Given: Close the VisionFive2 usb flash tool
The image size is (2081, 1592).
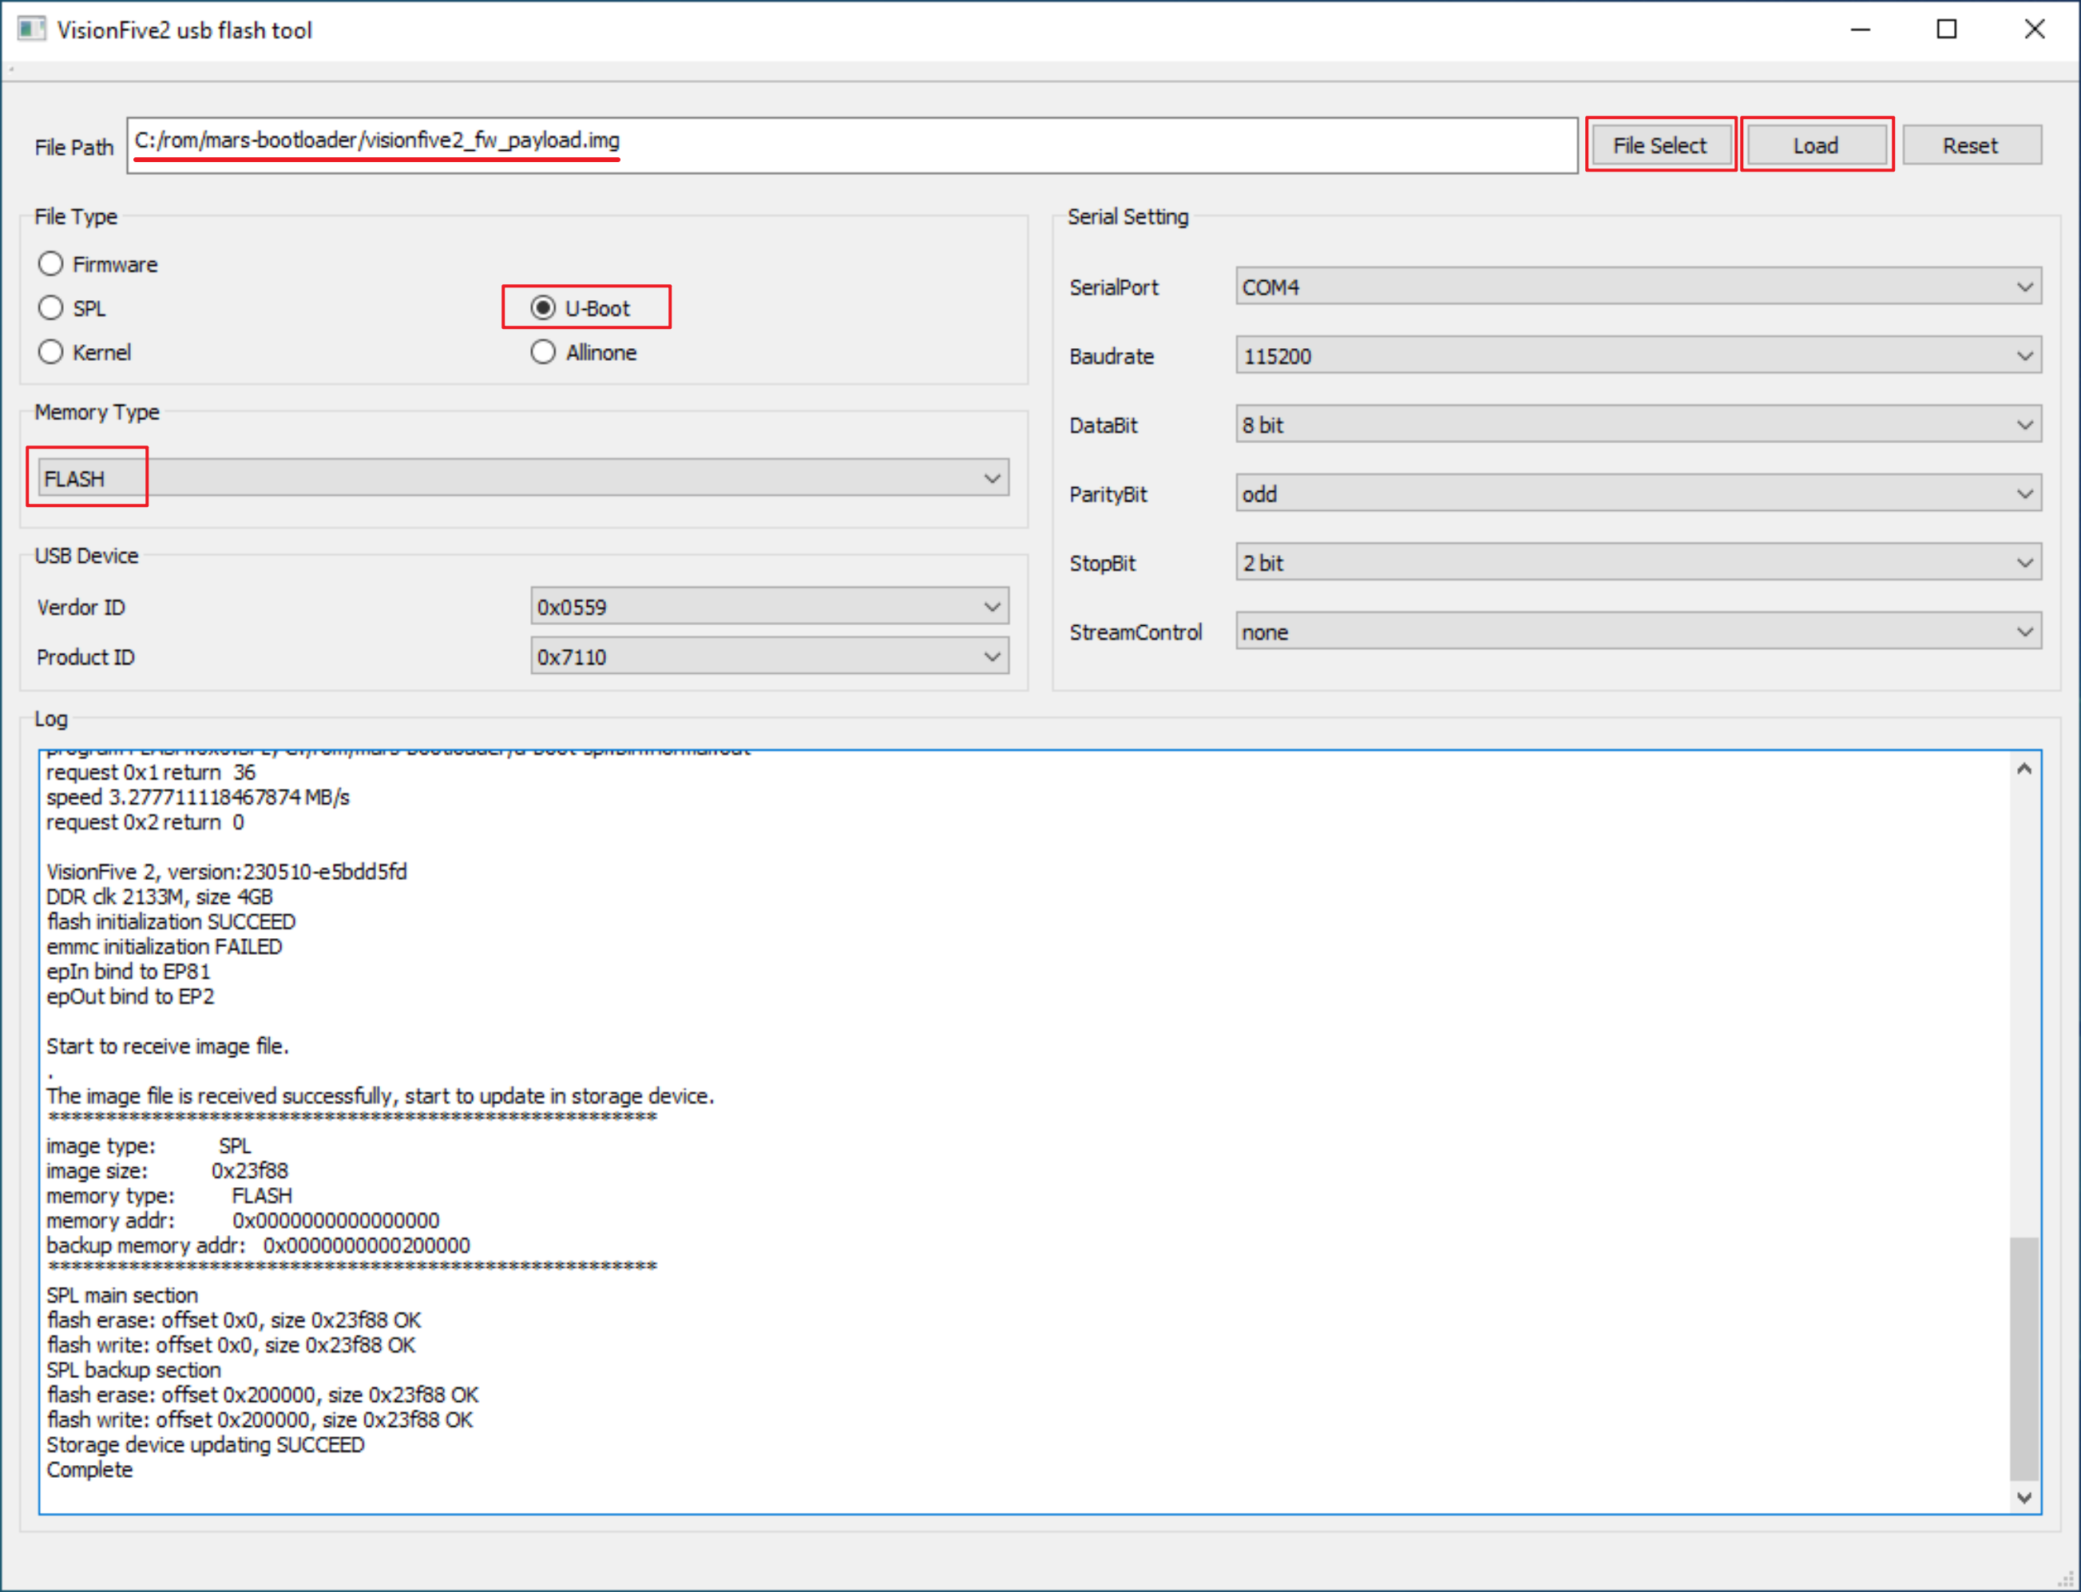Looking at the screenshot, I should pyautogui.click(x=2034, y=30).
